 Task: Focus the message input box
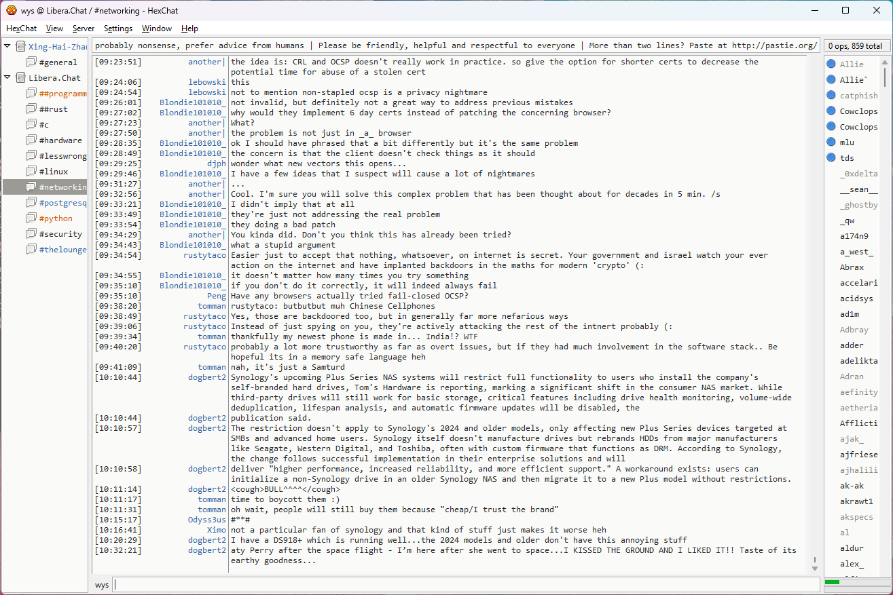coord(467,584)
